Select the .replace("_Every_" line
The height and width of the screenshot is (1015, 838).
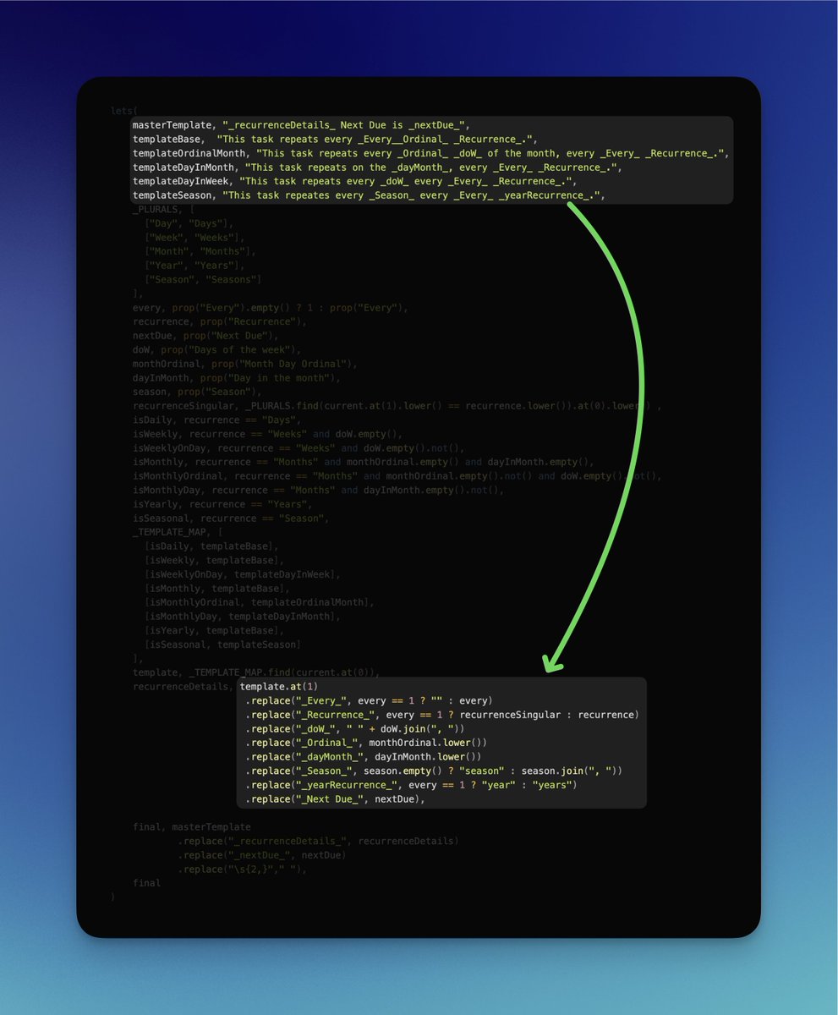point(369,700)
